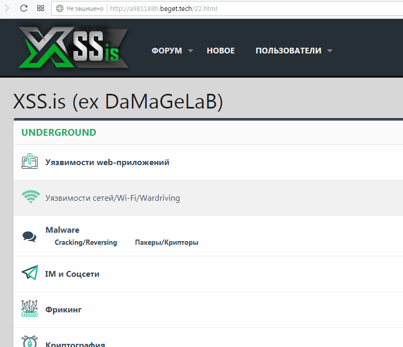403x347 pixels.
Task: Expand the ПОЛЬЗОВАТЕЛИ dropdown arrow
Action: pyautogui.click(x=330, y=51)
